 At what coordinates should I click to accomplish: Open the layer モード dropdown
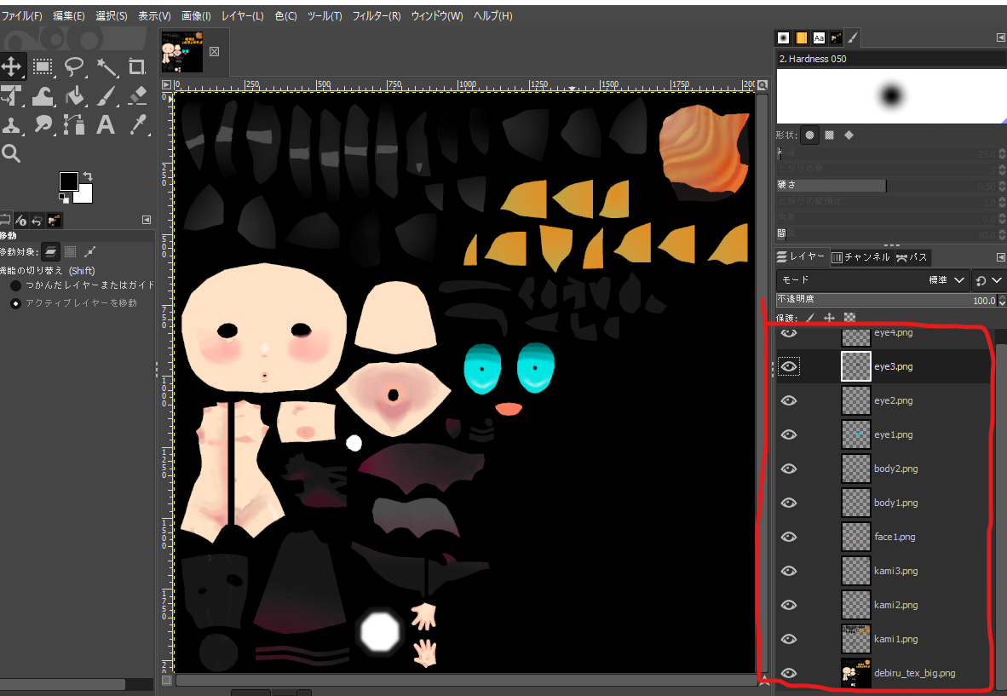(x=872, y=280)
